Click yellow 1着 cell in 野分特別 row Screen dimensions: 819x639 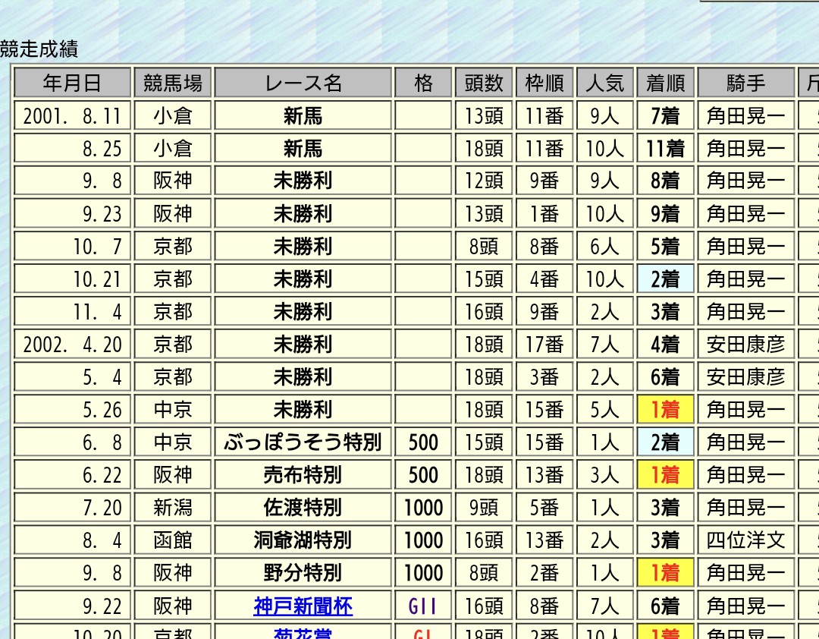[665, 573]
